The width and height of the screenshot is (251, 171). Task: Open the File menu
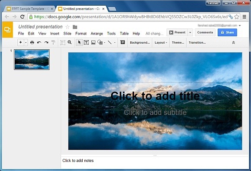pos(21,34)
